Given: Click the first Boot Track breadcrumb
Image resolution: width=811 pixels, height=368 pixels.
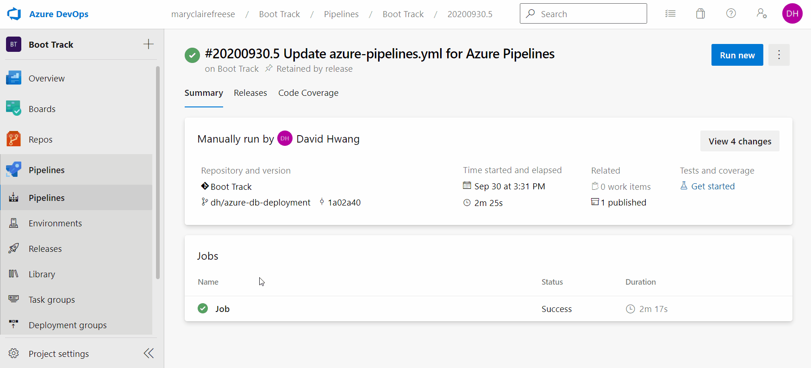Looking at the screenshot, I should click(280, 14).
